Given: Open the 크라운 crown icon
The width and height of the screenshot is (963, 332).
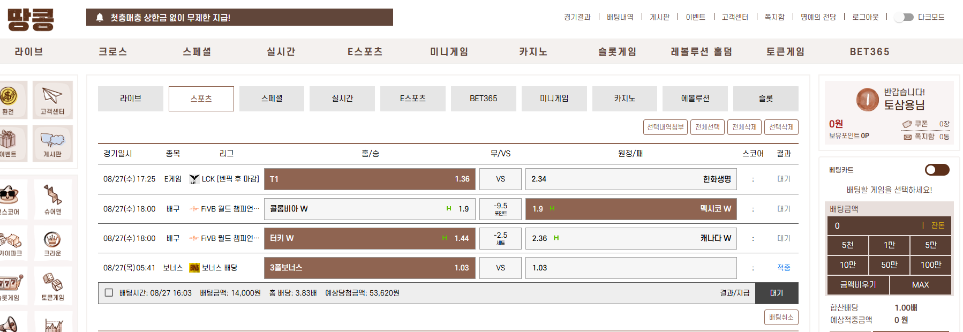Looking at the screenshot, I should click(x=52, y=244).
